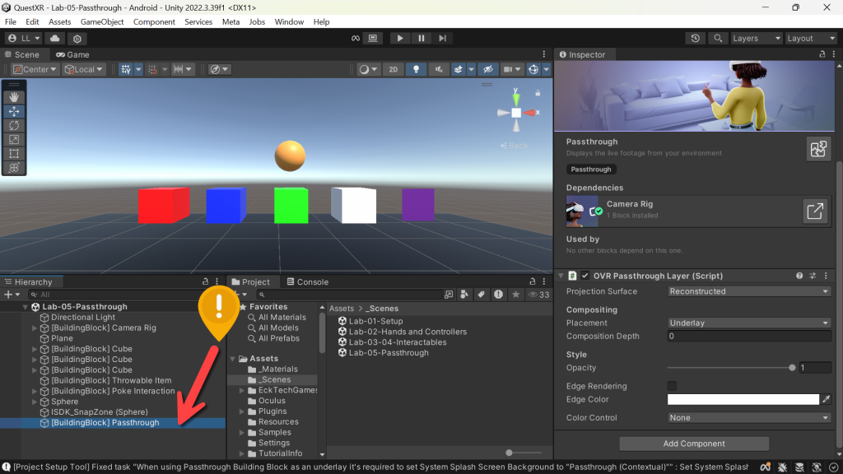Click the Composition Depth input field
This screenshot has width=843, height=474.
pyautogui.click(x=749, y=336)
